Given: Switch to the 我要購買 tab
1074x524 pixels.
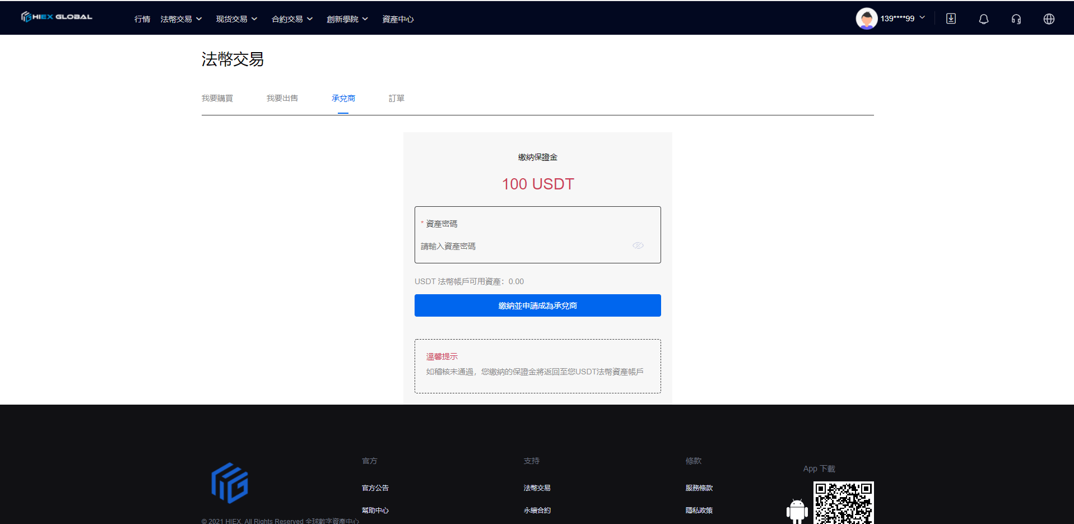Looking at the screenshot, I should (217, 98).
